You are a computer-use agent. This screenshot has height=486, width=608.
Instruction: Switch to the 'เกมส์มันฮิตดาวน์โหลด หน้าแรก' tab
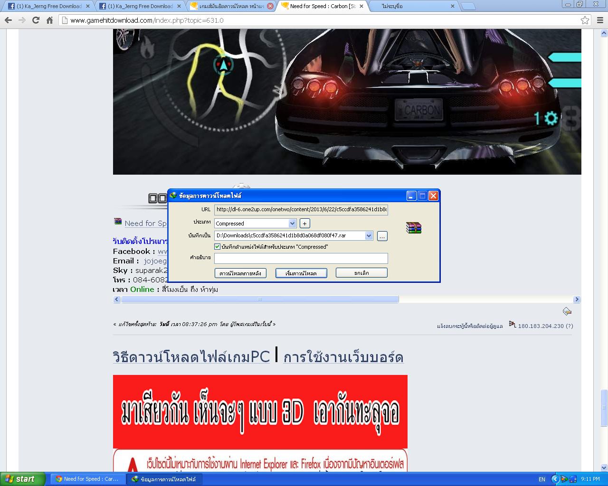pos(231,6)
